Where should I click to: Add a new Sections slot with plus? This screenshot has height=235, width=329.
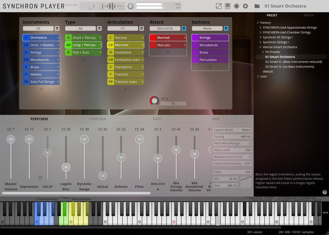click(x=210, y=67)
